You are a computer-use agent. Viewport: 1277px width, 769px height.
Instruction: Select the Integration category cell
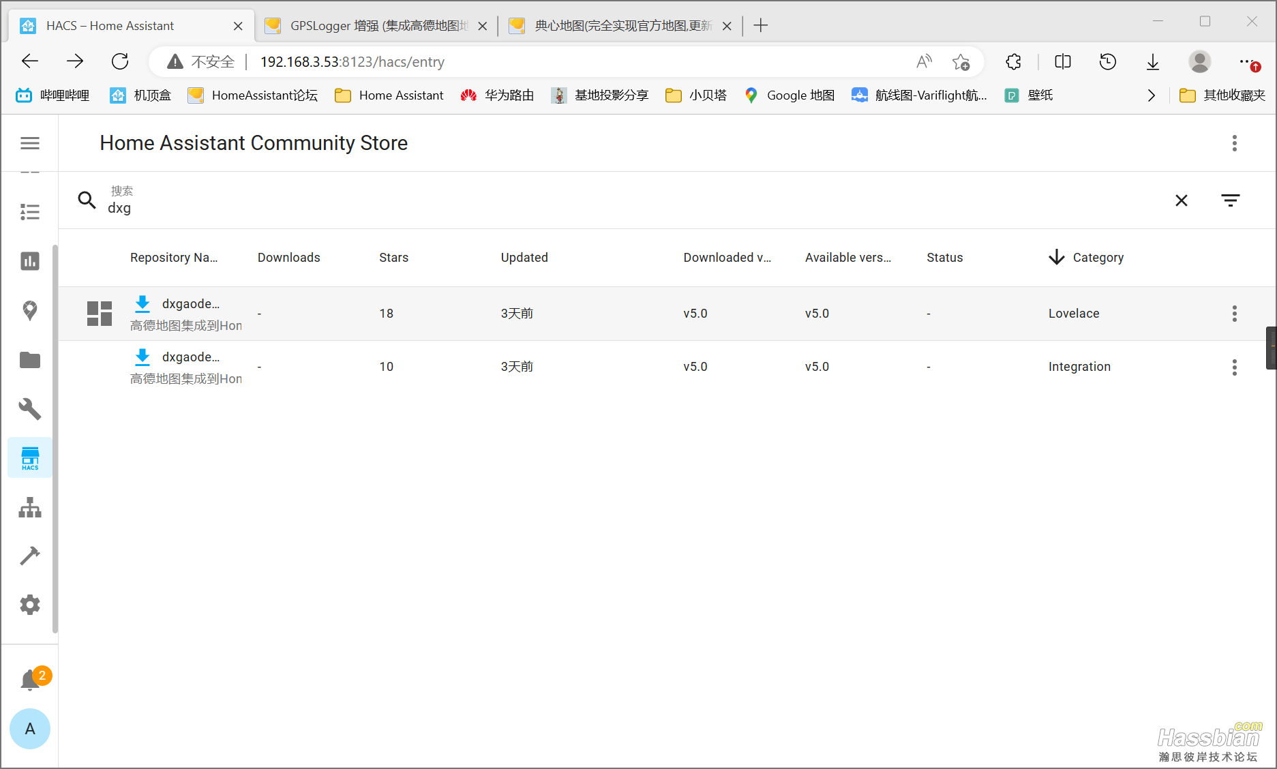click(x=1079, y=367)
